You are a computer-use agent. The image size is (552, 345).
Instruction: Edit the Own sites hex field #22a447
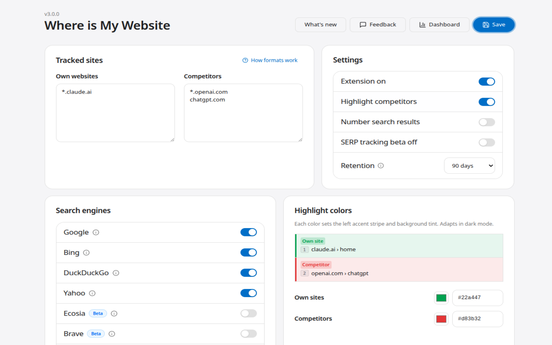478,298
